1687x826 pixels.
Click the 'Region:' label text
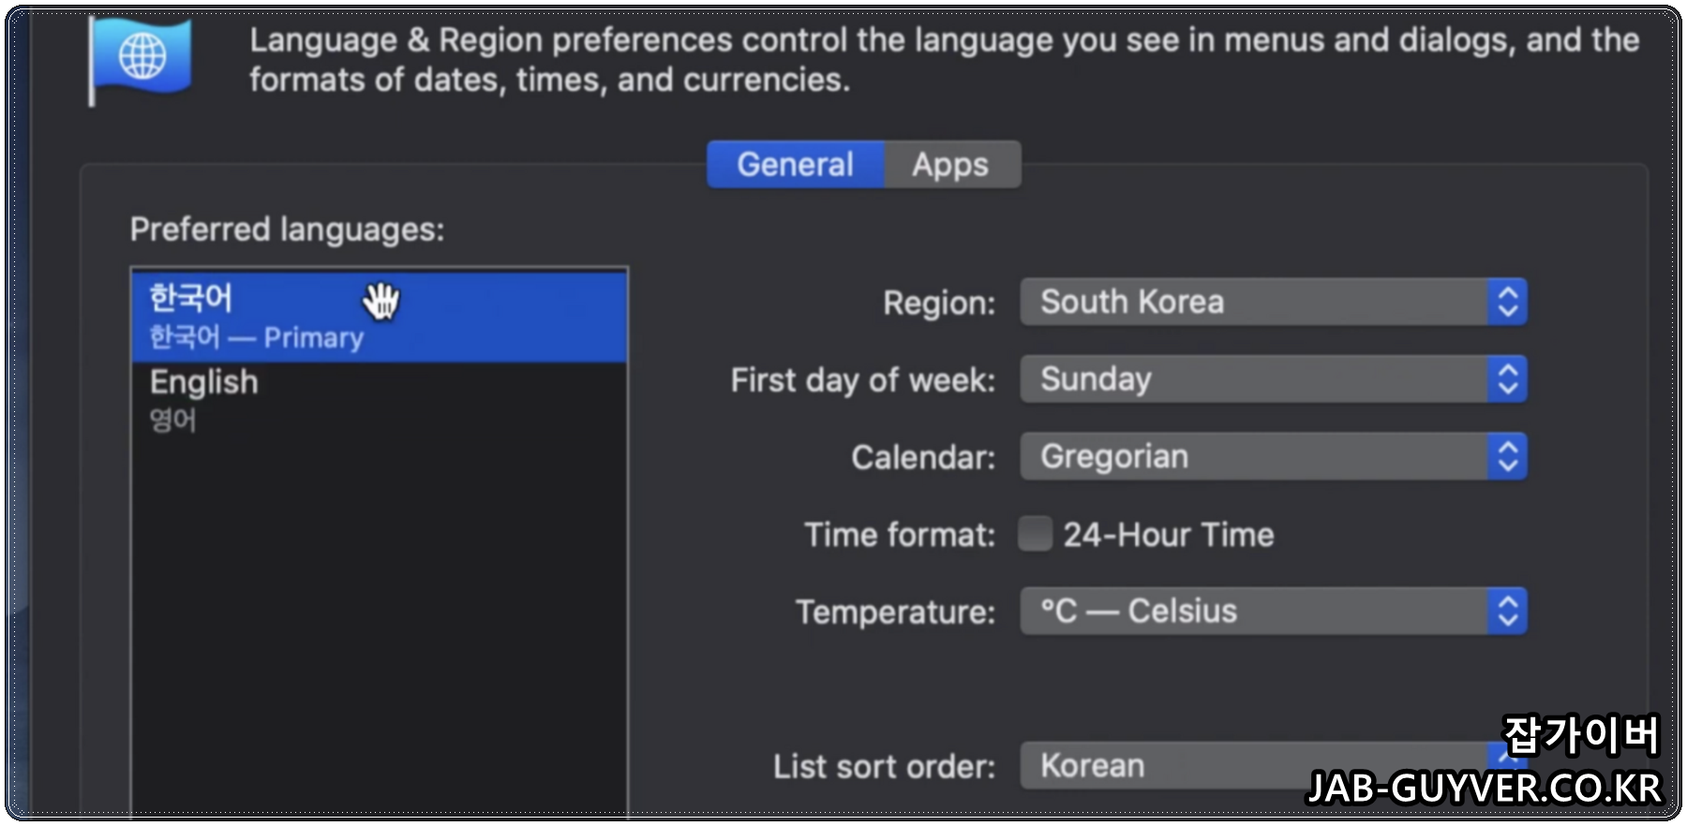click(x=939, y=303)
